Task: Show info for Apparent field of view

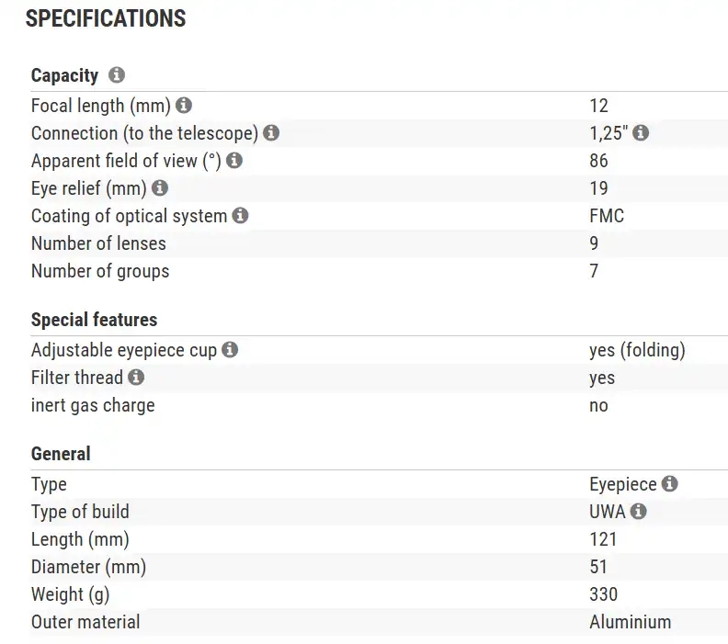Action: pos(234,161)
